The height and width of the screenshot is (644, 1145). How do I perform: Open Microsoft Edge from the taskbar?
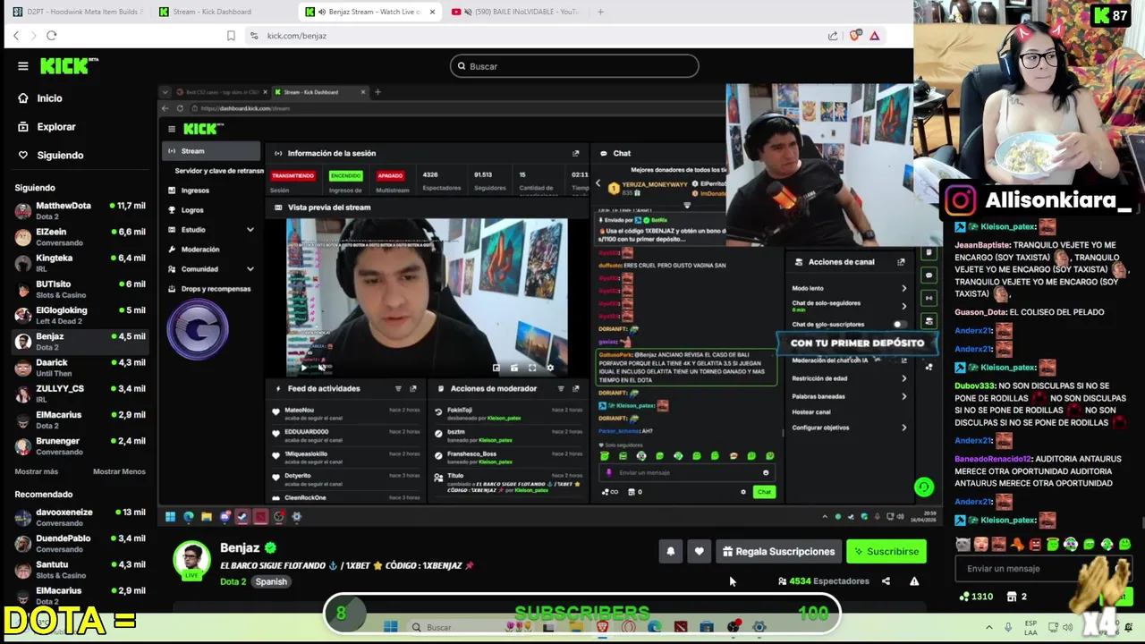pyautogui.click(x=654, y=627)
